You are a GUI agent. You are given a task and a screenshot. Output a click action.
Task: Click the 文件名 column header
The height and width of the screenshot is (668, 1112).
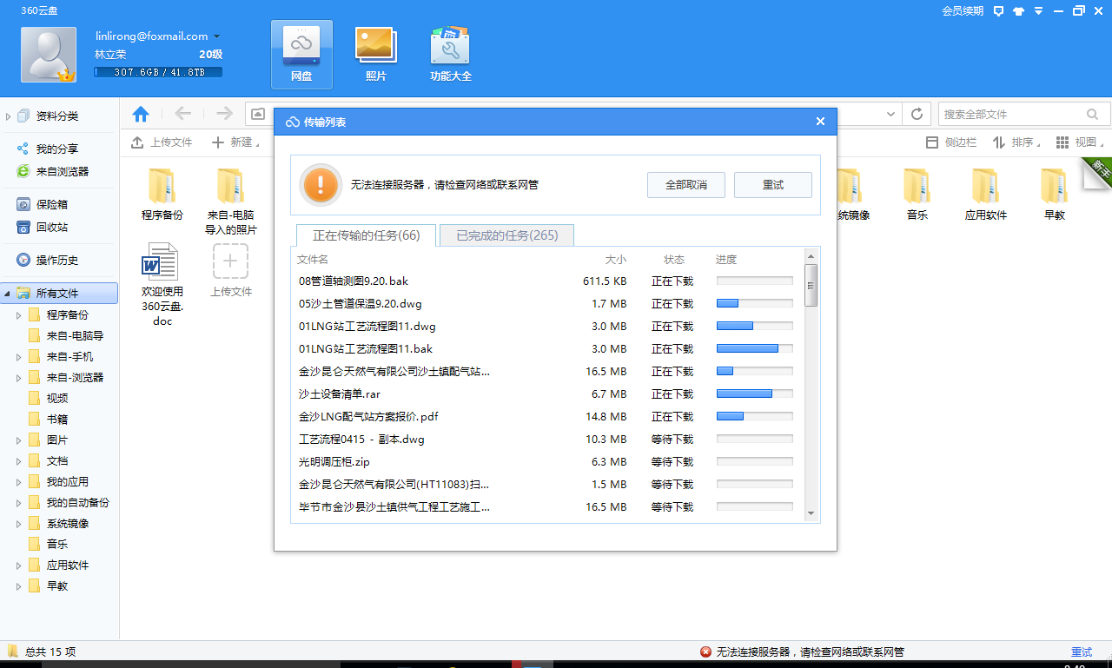click(313, 259)
